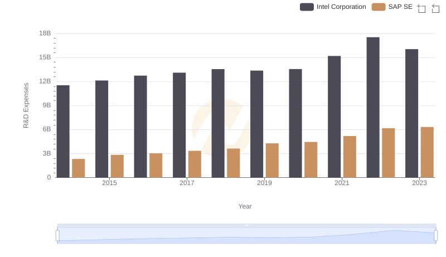Viewport: 446px width, 257px height.
Task: Click the SAP SE bar for 2017
Action: pos(195,164)
